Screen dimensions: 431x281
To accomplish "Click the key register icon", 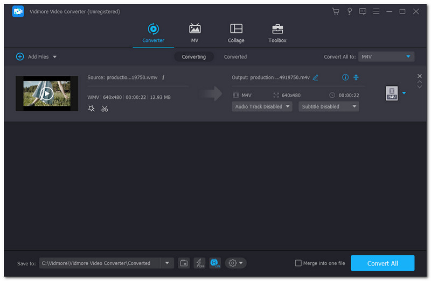I will [x=349, y=11].
